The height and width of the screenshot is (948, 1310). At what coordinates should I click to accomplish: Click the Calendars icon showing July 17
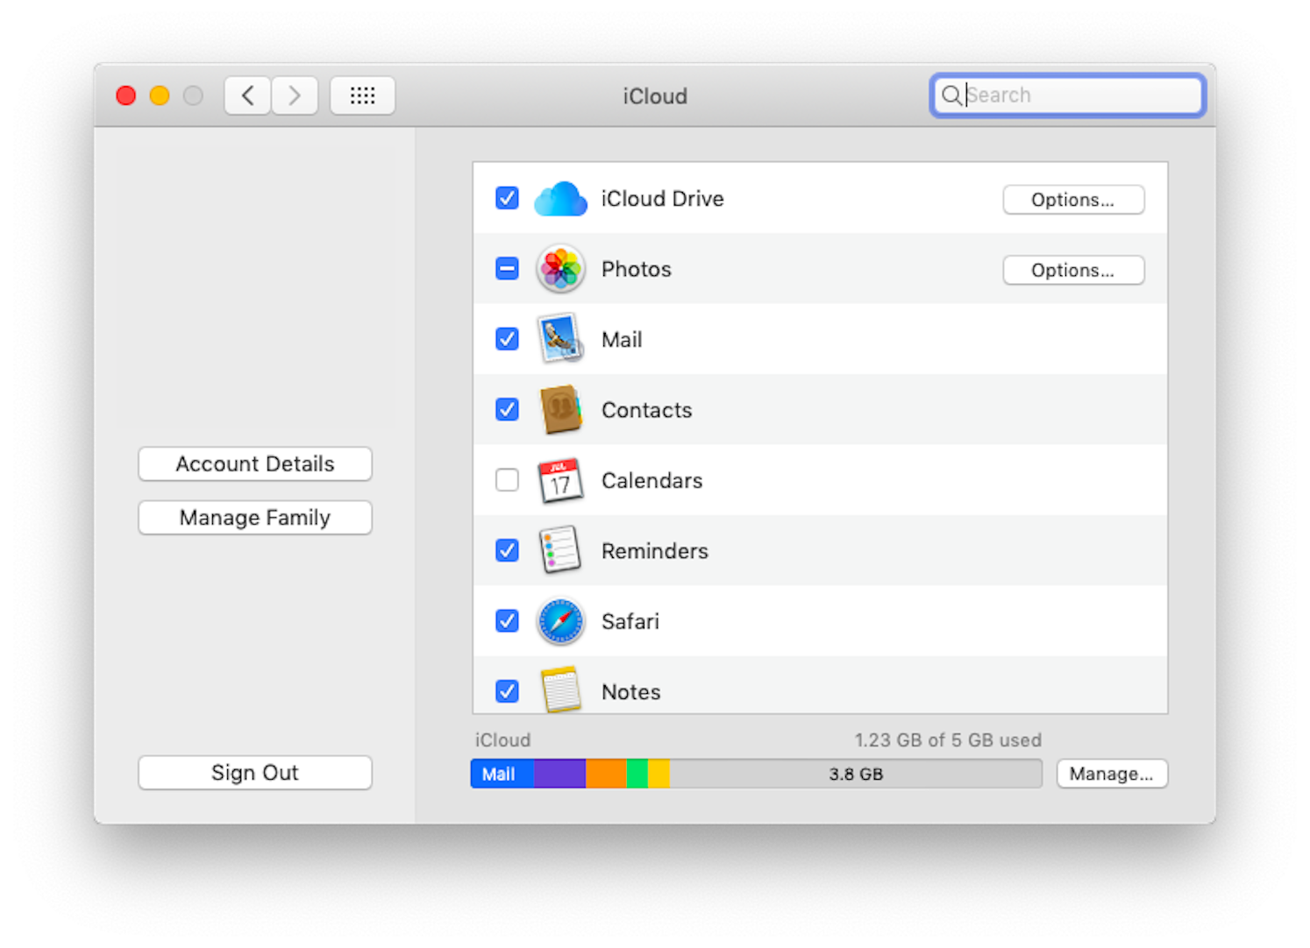pyautogui.click(x=560, y=480)
